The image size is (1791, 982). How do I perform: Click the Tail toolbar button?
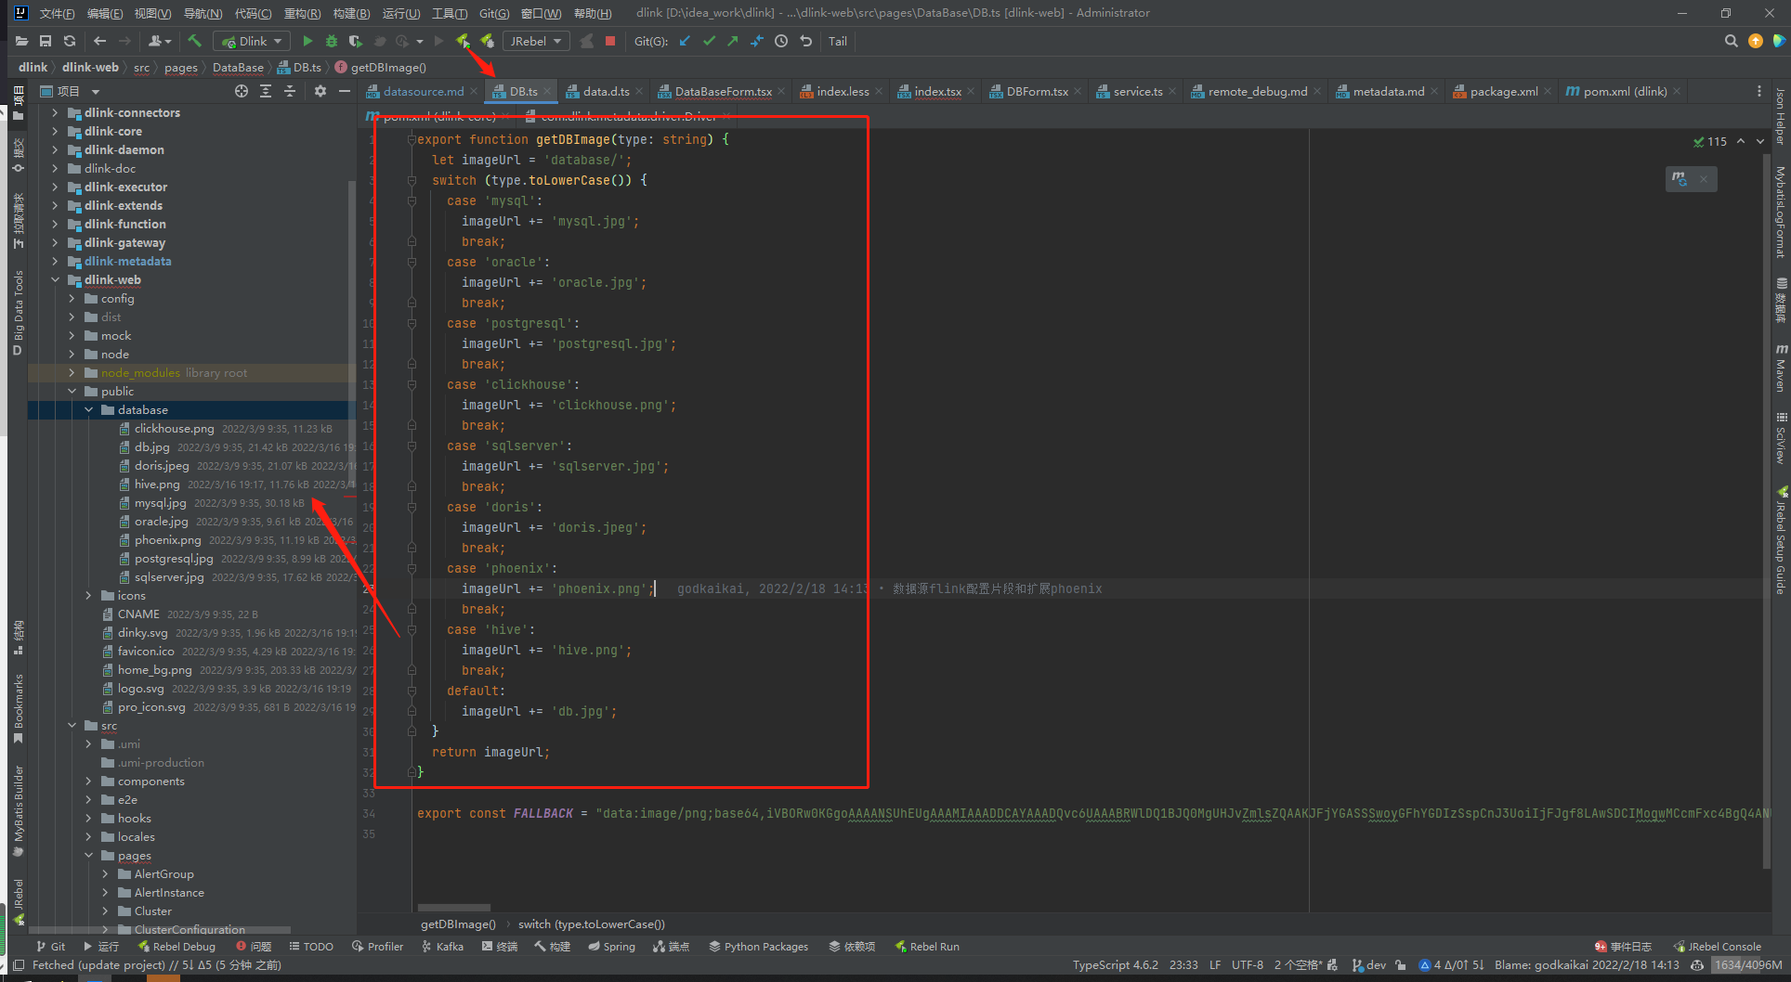point(837,41)
